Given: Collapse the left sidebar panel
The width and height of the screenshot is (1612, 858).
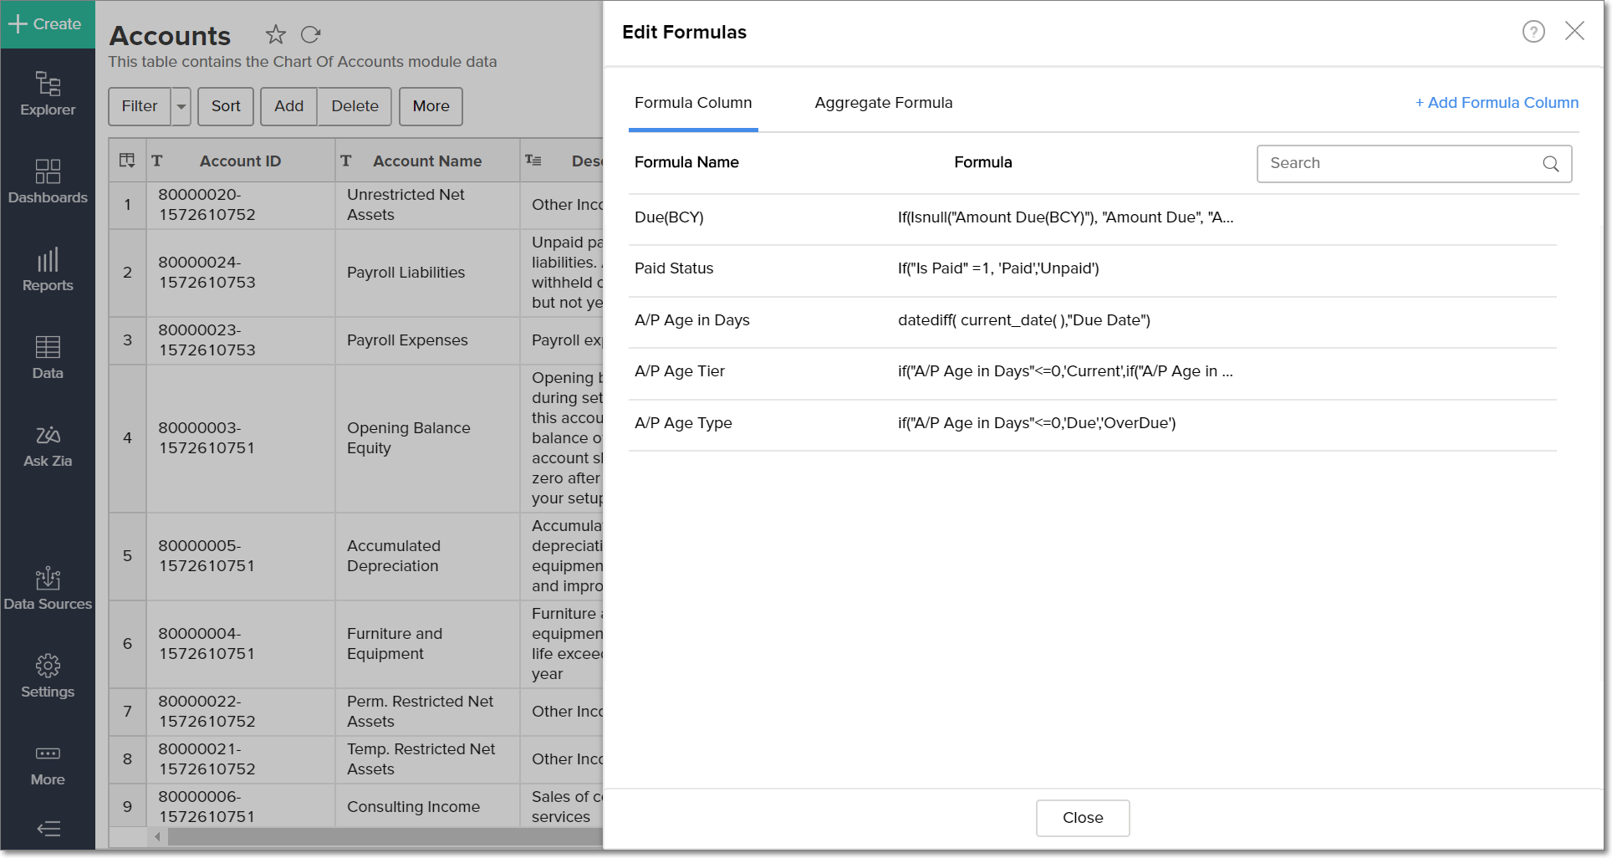Looking at the screenshot, I should point(48,829).
